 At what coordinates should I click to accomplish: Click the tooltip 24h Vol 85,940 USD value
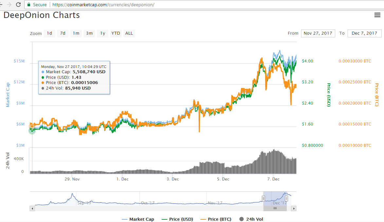[78, 88]
